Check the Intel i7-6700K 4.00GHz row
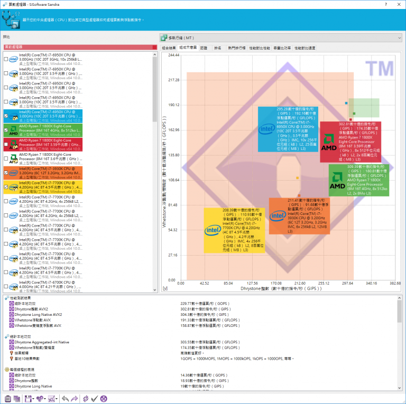 point(6,287)
